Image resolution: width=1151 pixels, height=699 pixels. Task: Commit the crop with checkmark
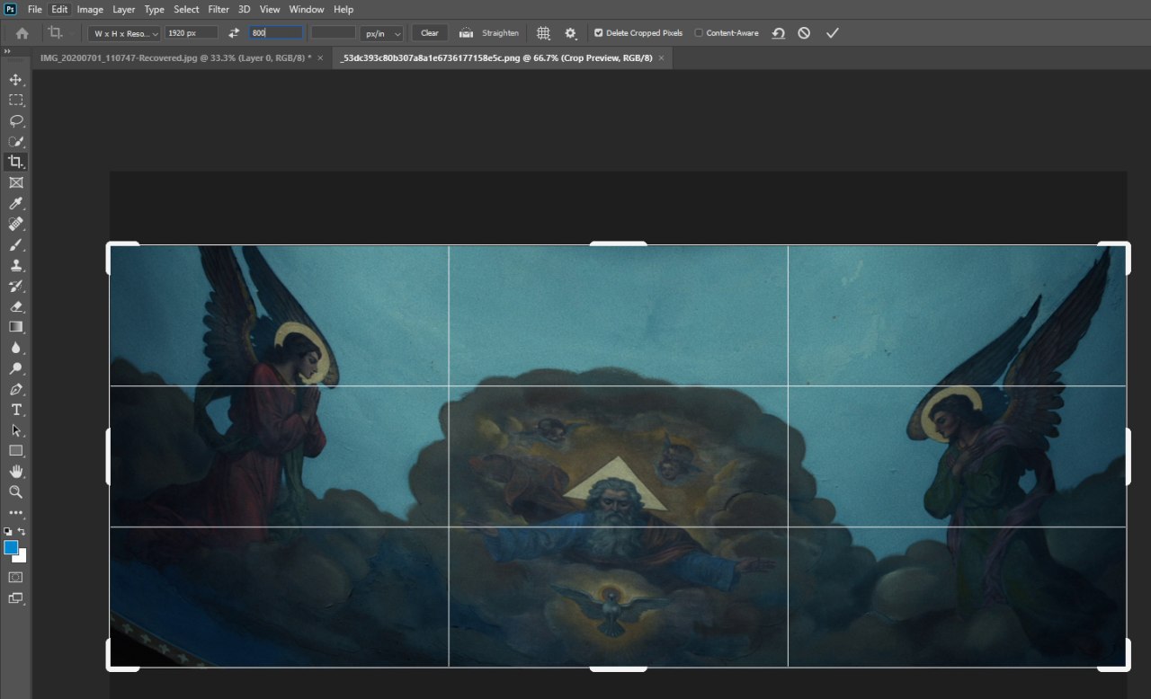(832, 33)
